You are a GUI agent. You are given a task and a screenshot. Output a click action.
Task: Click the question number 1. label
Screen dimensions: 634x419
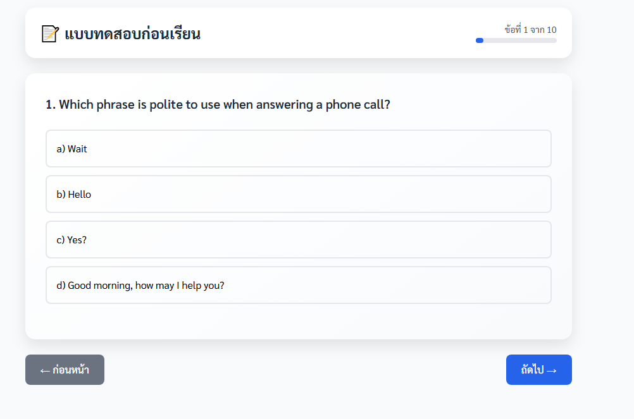point(51,104)
